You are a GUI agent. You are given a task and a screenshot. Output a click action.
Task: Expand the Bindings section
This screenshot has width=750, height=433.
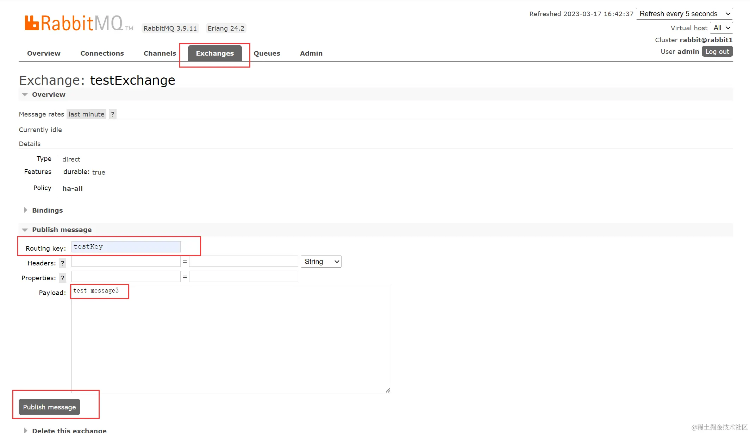tap(47, 210)
